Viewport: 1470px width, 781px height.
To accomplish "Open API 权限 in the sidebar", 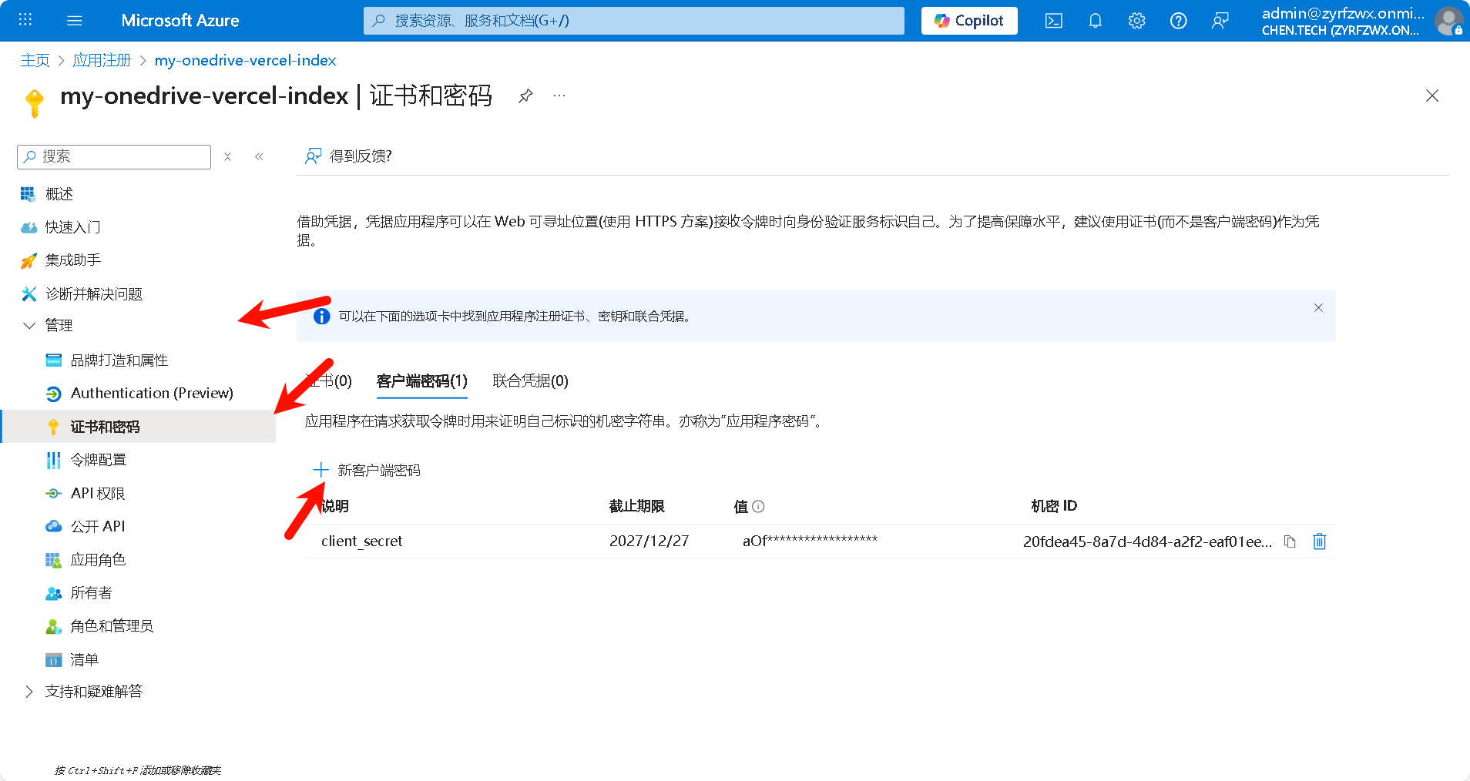I will [98, 493].
